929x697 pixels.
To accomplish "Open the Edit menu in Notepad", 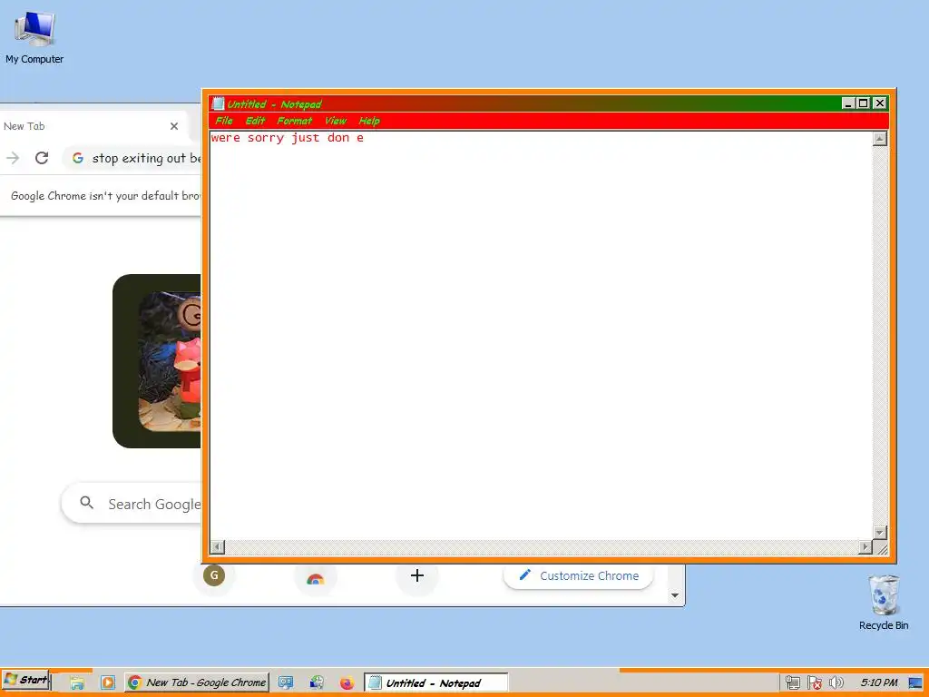I will pyautogui.click(x=255, y=121).
